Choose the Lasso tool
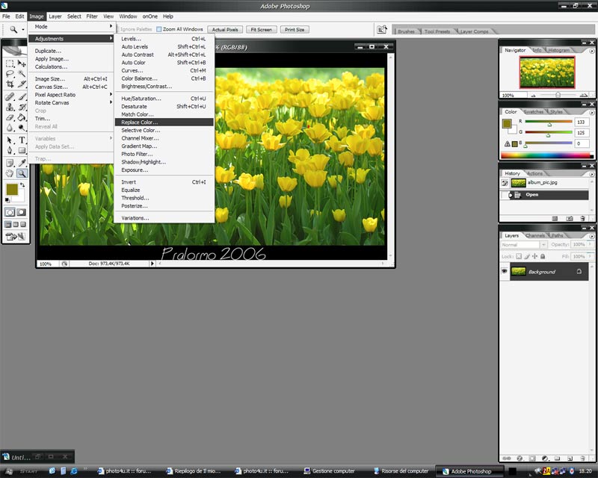598x478 pixels. click(x=10, y=75)
